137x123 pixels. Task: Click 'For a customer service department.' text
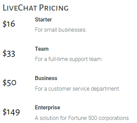[x=78, y=89]
